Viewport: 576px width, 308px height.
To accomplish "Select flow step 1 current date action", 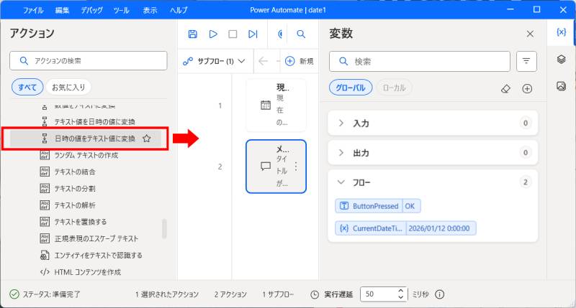I will point(276,105).
